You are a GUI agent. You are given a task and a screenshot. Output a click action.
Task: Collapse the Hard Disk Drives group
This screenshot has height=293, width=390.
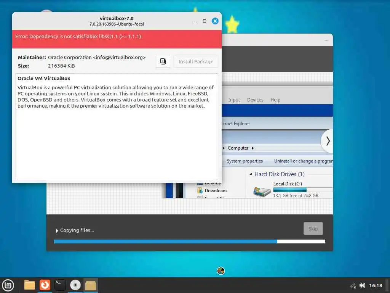(x=251, y=174)
